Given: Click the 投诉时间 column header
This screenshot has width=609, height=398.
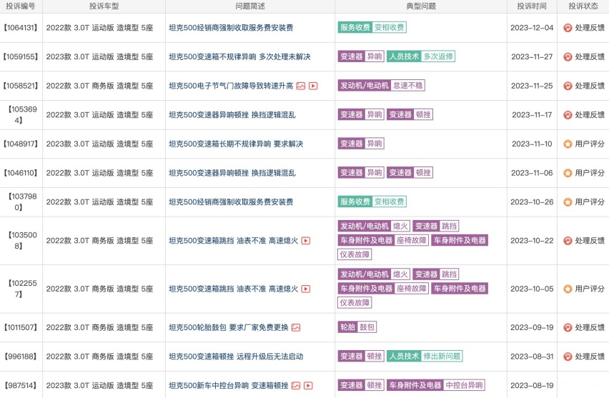Looking at the screenshot, I should (532, 6).
